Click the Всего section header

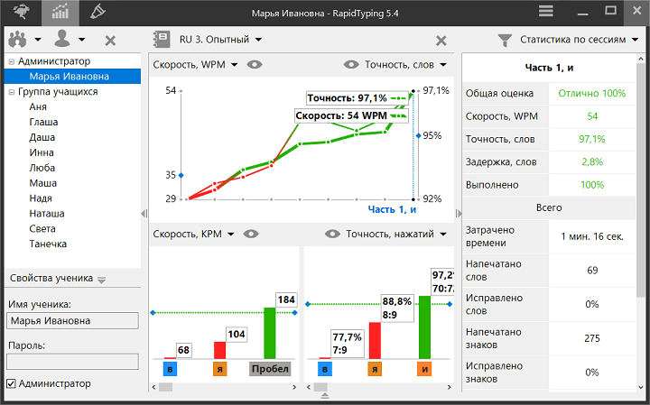(x=549, y=207)
